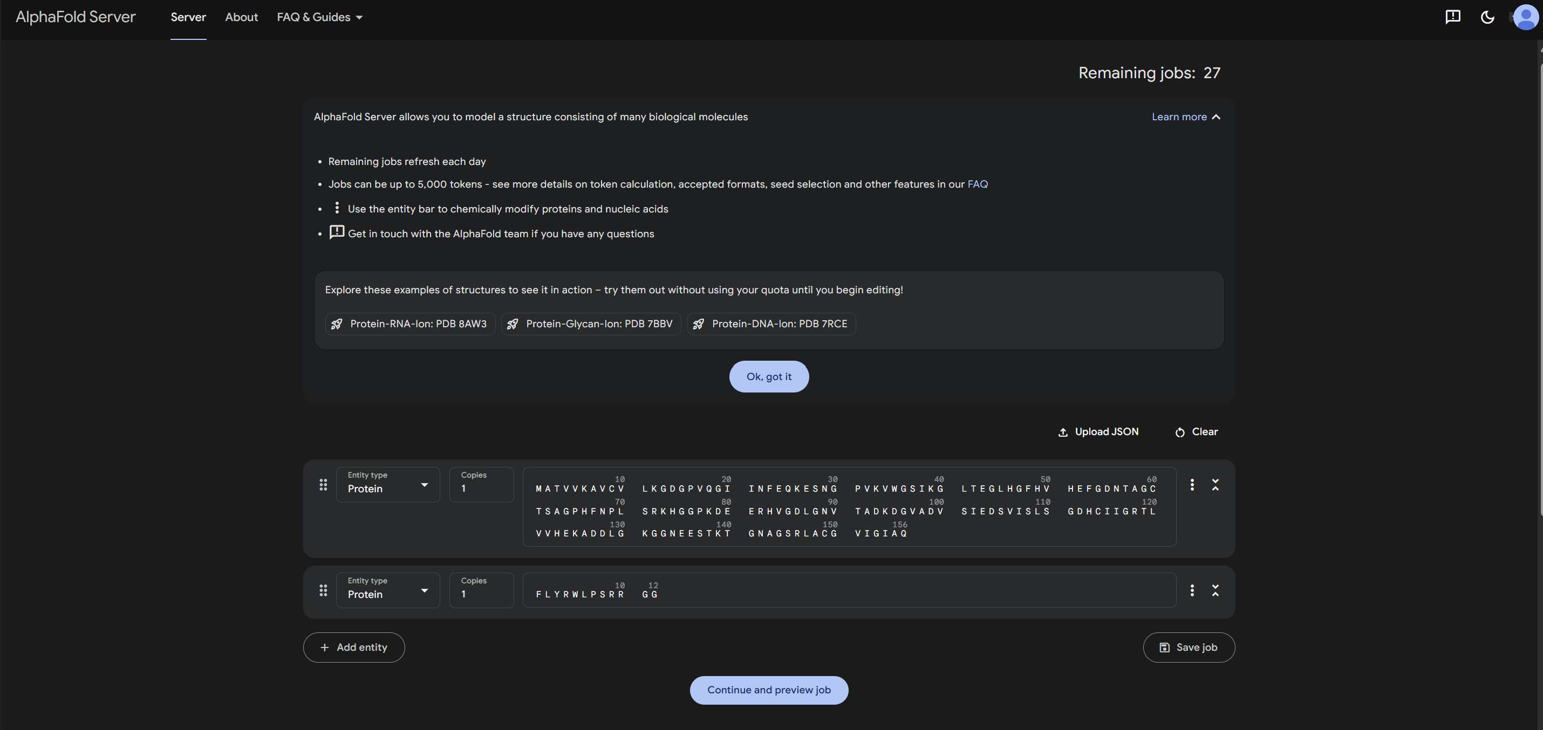Grab the drag handle of the 156-residue protein

tap(323, 485)
